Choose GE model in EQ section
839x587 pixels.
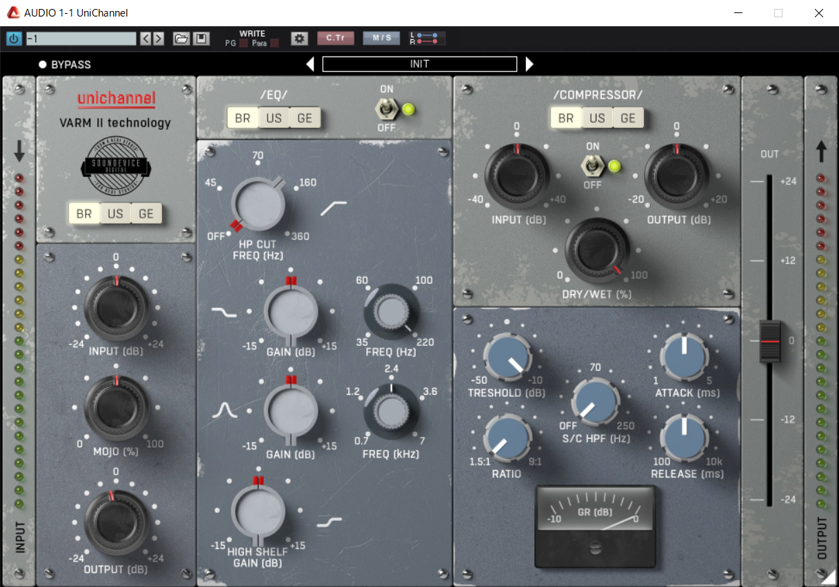coord(305,118)
